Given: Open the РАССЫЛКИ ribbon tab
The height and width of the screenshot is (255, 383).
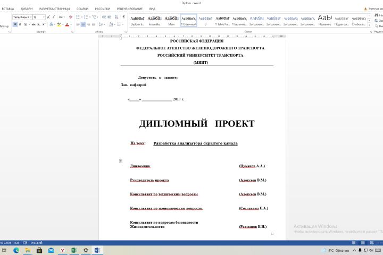Looking at the screenshot, I should click(x=103, y=9).
